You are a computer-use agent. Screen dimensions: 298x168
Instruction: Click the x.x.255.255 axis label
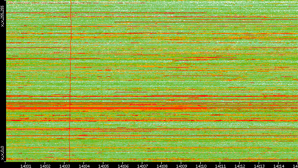[x=2, y=16]
